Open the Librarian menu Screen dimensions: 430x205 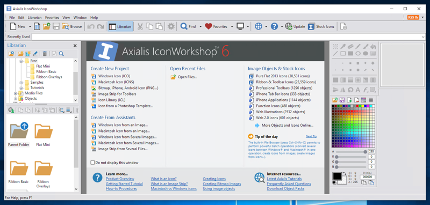34,18
